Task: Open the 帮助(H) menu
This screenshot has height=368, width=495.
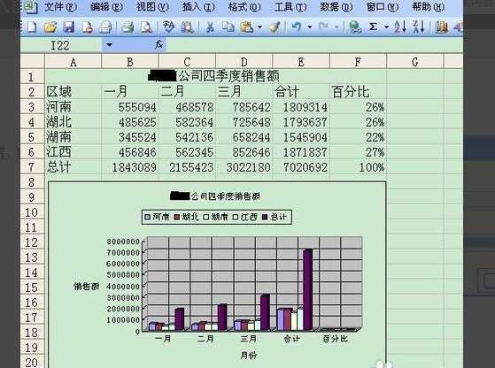Action: pos(428,7)
